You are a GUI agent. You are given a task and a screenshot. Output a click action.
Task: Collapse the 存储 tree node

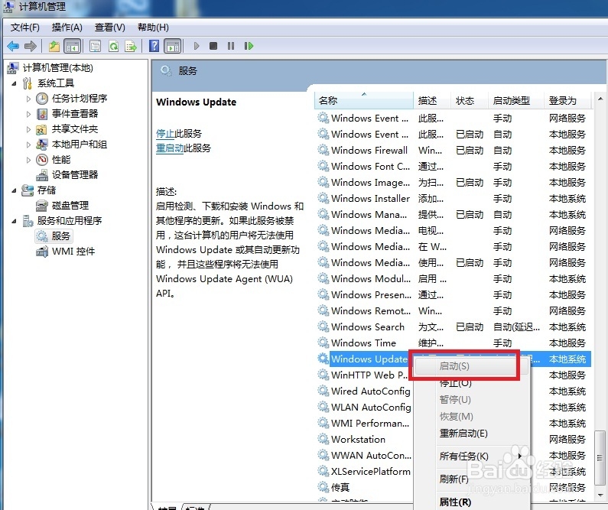point(14,190)
